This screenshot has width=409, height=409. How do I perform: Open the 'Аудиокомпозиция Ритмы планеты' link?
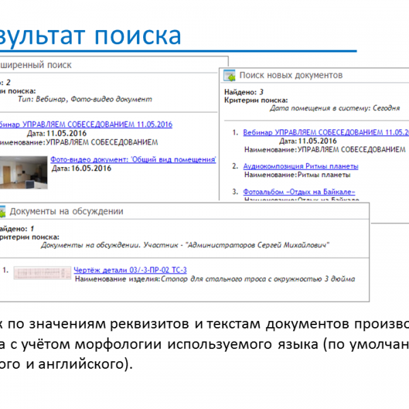301,166
